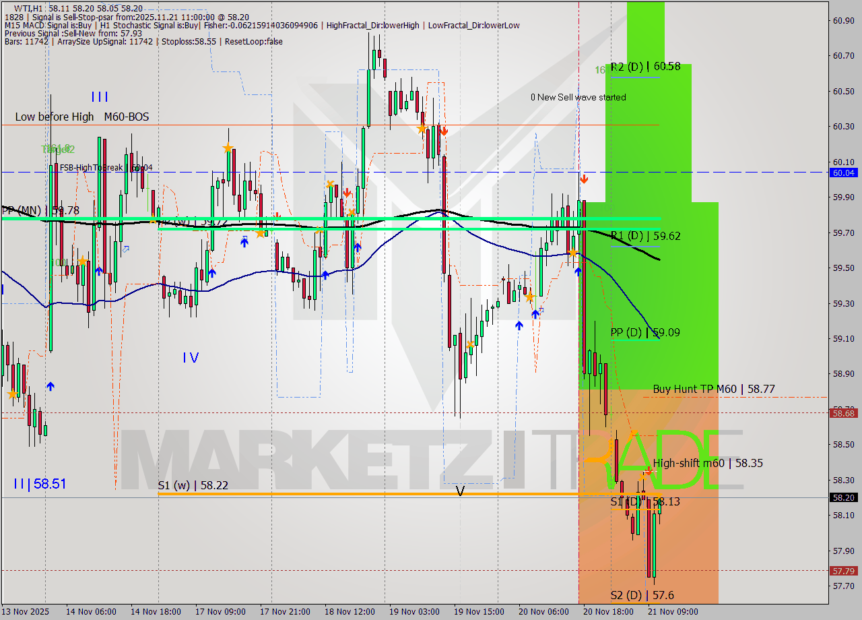This screenshot has height=620, width=862.
Task: Click the blue buy arrow near 19 Nov 15:00
Action: (519, 326)
